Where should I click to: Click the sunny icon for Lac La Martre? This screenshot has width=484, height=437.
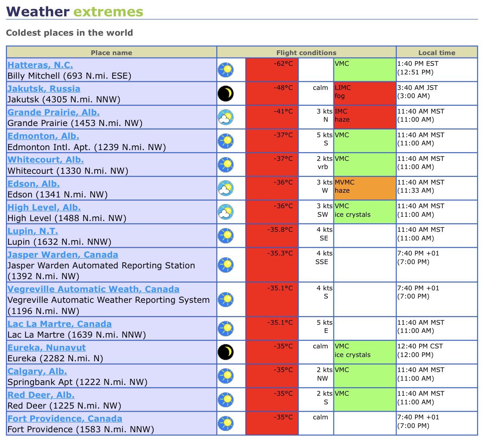pos(225,329)
